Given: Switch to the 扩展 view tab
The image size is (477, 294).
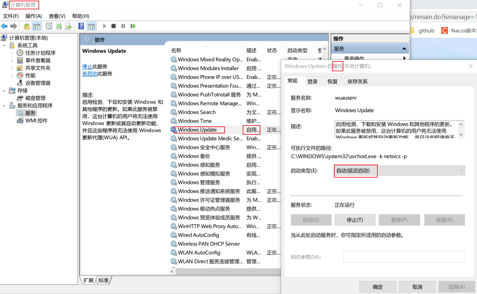Looking at the screenshot, I should click(89, 280).
